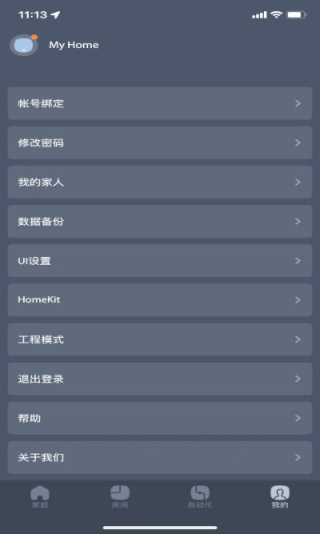Open the 家庭 home tab icon

tap(40, 493)
